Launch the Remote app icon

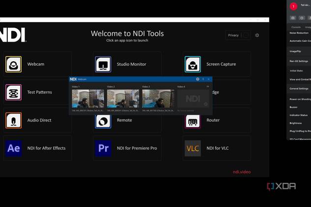[x=103, y=121]
